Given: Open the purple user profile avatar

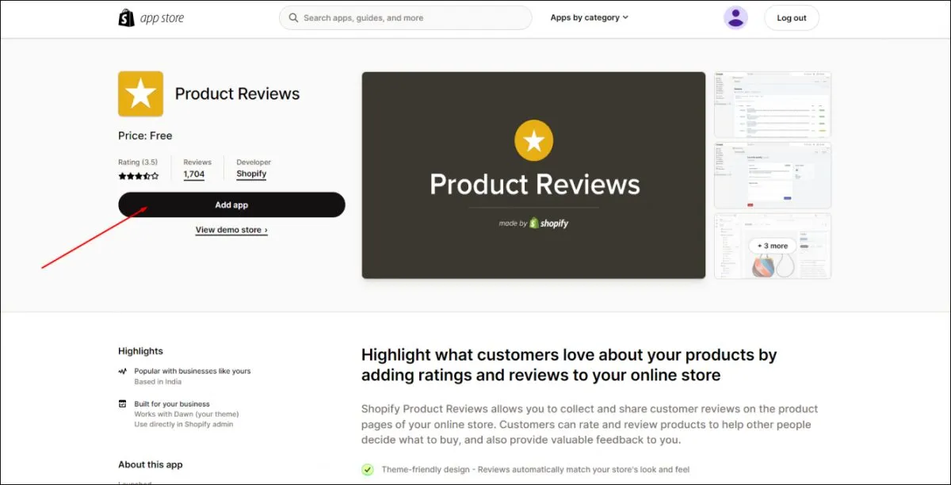Looking at the screenshot, I should tap(735, 17).
